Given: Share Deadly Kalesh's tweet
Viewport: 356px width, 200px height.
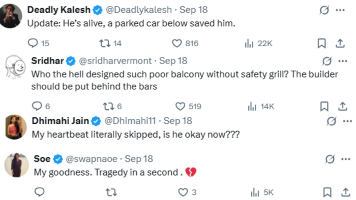Looking at the screenshot, I should pos(340,43).
